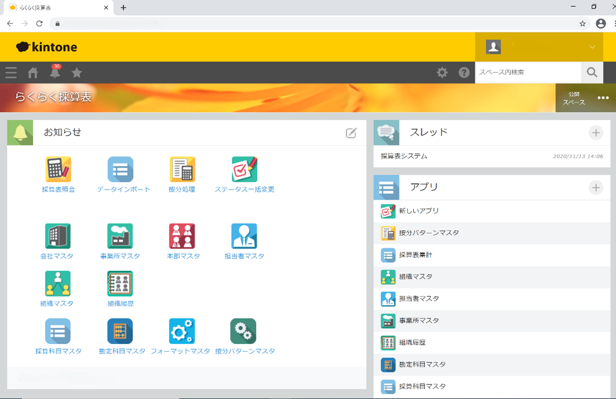Open the hamburger side menu
The image size is (616, 399).
[x=11, y=73]
